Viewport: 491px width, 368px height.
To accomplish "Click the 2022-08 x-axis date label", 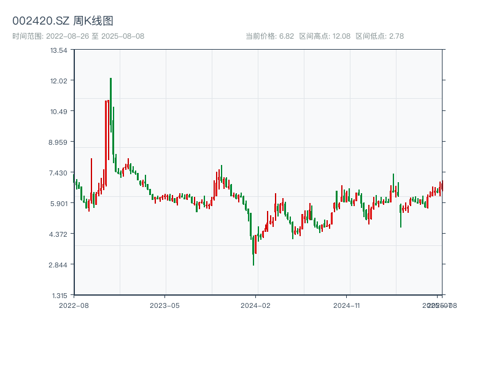I will point(74,305).
